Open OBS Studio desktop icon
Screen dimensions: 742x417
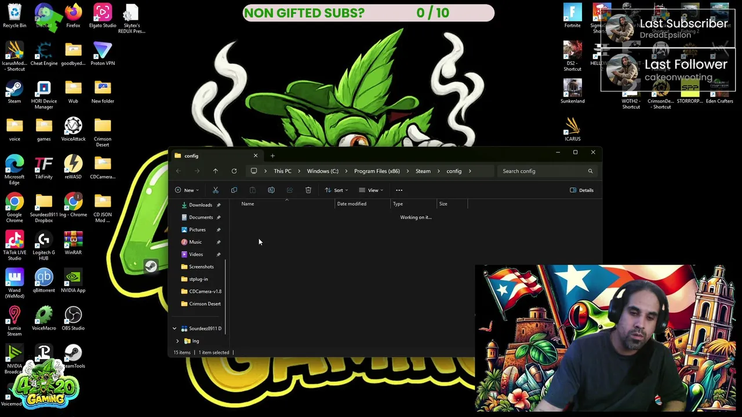pyautogui.click(x=73, y=319)
